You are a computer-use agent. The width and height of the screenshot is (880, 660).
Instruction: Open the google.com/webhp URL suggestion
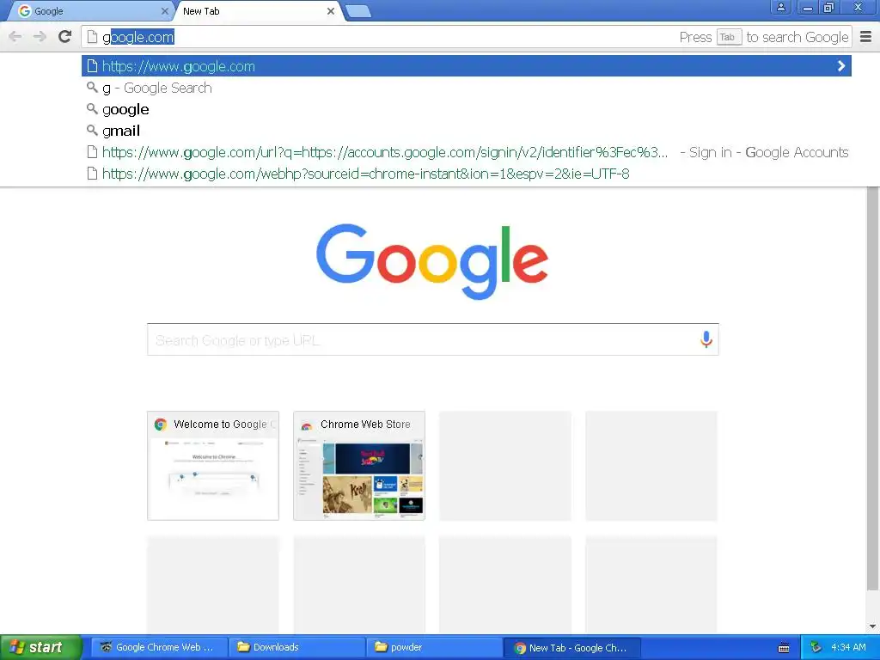pos(467,174)
